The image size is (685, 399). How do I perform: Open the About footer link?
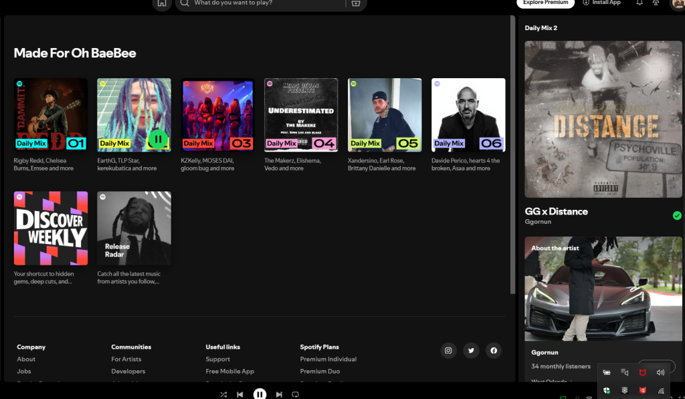tap(26, 359)
